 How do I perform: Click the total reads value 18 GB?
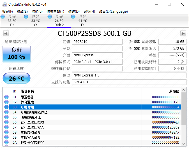click(172, 42)
